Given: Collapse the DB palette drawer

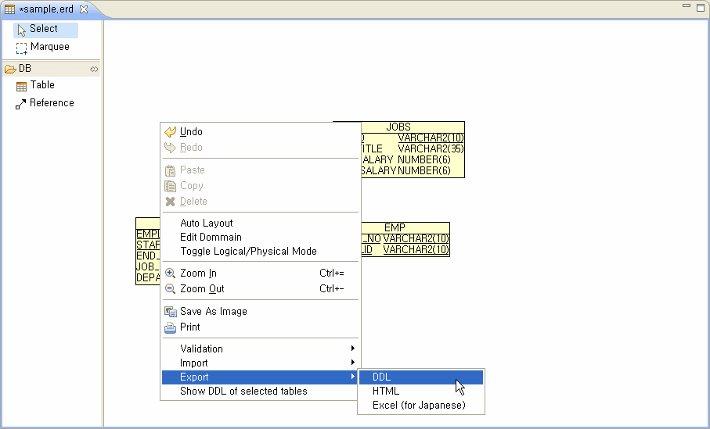Looking at the screenshot, I should (25, 69).
